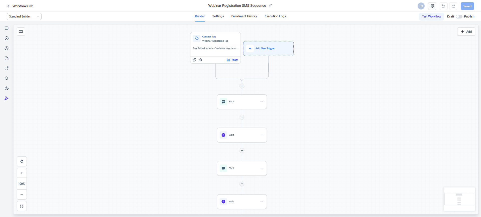Image resolution: width=481 pixels, height=217 pixels.
Task: Open search via magnifier sidebar icon
Action: pyautogui.click(x=7, y=78)
